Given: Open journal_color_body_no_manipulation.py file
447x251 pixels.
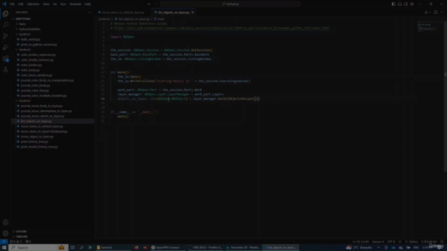Looking at the screenshot, I should [47, 80].
